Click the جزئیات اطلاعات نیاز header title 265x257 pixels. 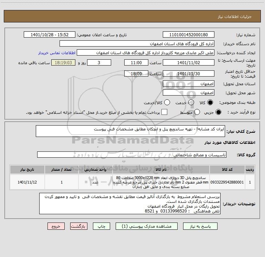235,17
